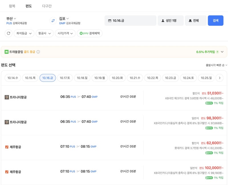Click GMP 김포국제공항 text
This screenshot has height=185, width=228.
point(70,23)
